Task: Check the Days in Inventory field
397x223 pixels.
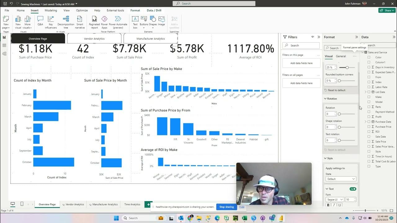Action: point(369,67)
